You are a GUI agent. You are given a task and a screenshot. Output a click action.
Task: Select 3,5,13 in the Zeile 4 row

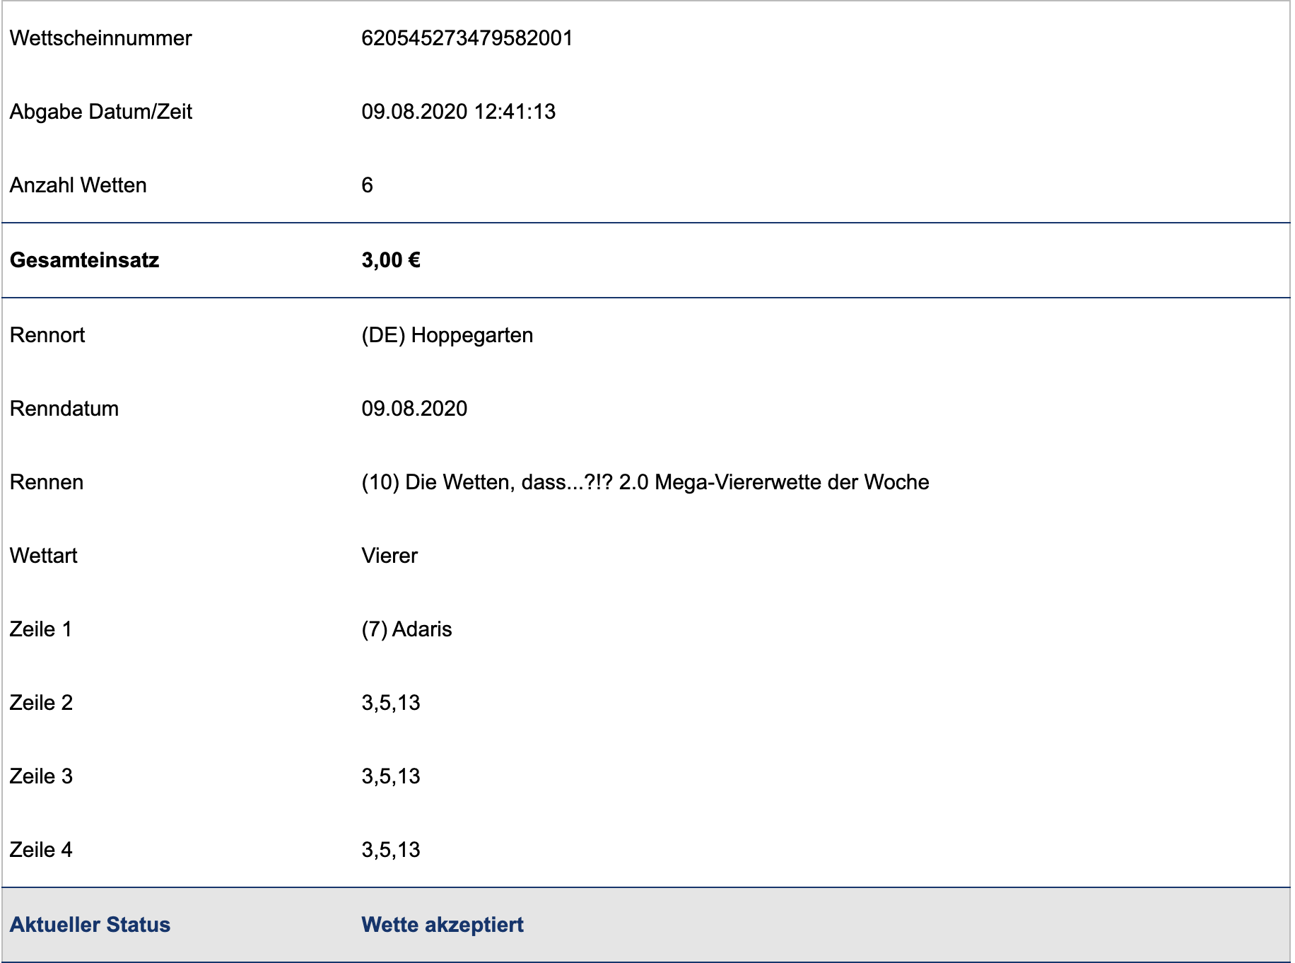tap(391, 850)
